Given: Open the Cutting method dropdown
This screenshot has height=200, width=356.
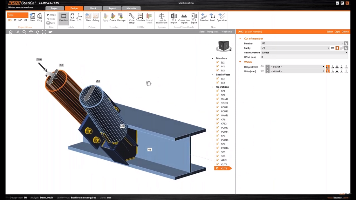Looking at the screenshot, I should click(x=304, y=53).
